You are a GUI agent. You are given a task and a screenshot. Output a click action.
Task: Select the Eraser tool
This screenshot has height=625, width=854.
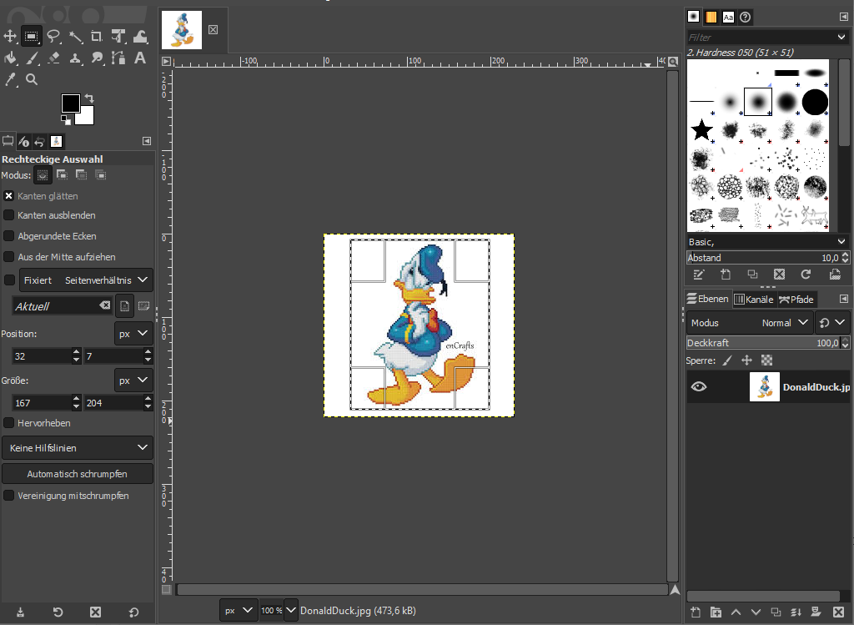coord(53,58)
